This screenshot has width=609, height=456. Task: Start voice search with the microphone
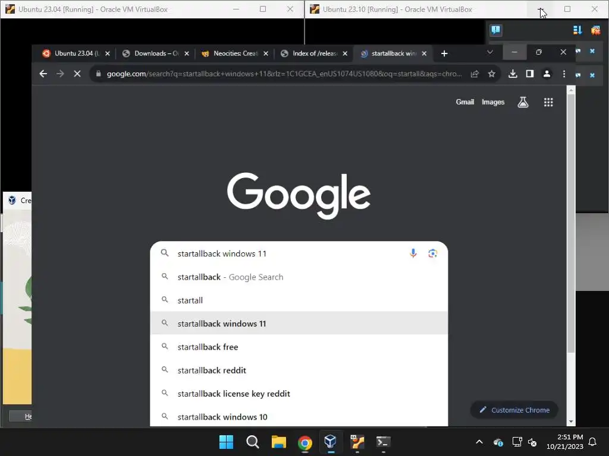[x=413, y=253]
